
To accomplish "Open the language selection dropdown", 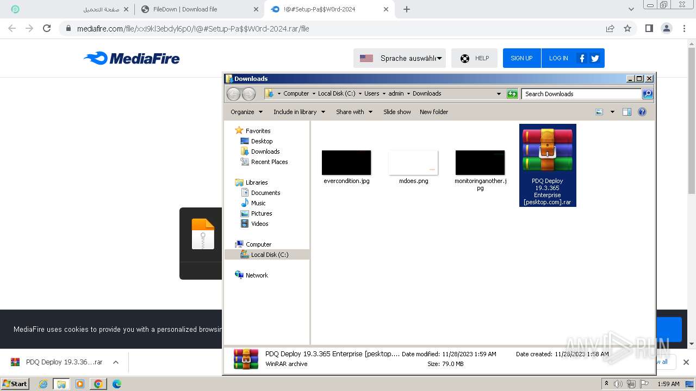I will coord(400,58).
